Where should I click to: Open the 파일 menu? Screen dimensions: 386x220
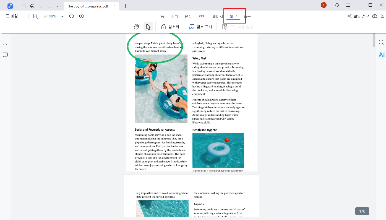tap(12, 16)
